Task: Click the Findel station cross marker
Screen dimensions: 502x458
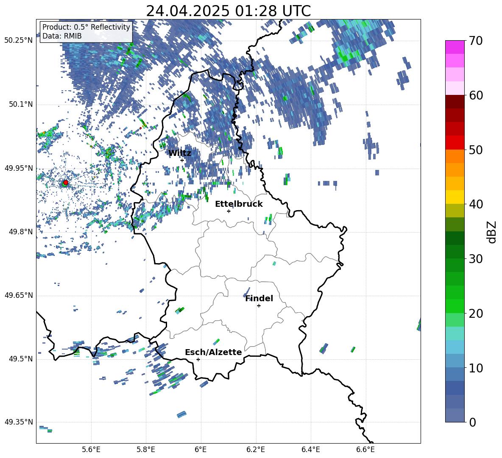Action: tap(259, 306)
